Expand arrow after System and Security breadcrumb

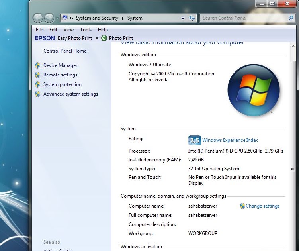coord(123,18)
